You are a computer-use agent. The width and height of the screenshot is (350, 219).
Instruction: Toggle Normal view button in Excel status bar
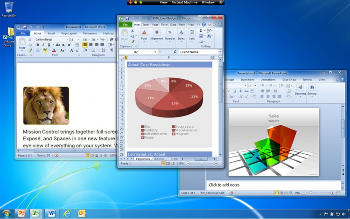(163, 164)
